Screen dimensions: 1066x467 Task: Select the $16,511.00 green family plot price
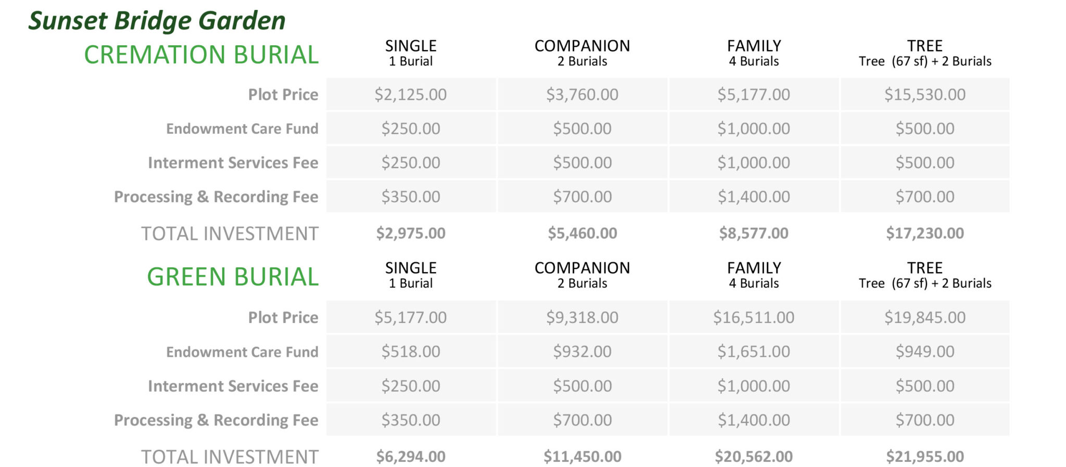pyautogui.click(x=753, y=317)
